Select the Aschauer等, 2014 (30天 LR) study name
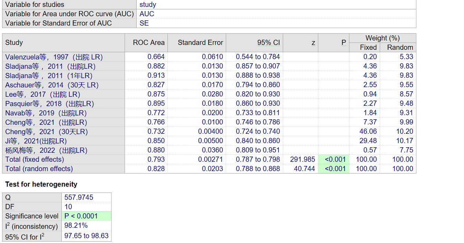464x243 pixels. click(x=52, y=85)
